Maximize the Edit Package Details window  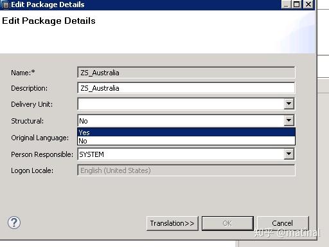pos(297,5)
